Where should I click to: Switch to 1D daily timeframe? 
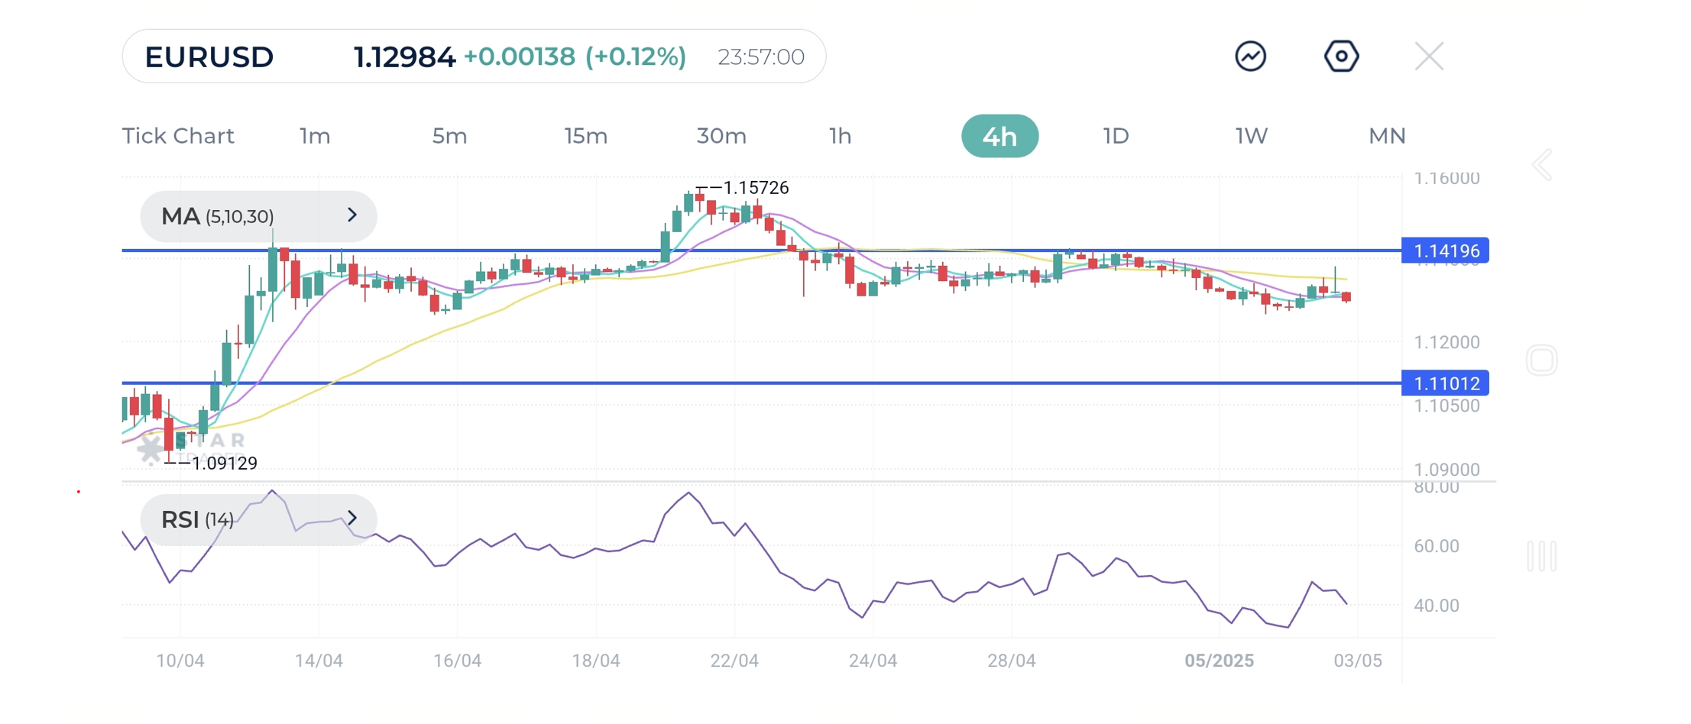[x=1116, y=136]
